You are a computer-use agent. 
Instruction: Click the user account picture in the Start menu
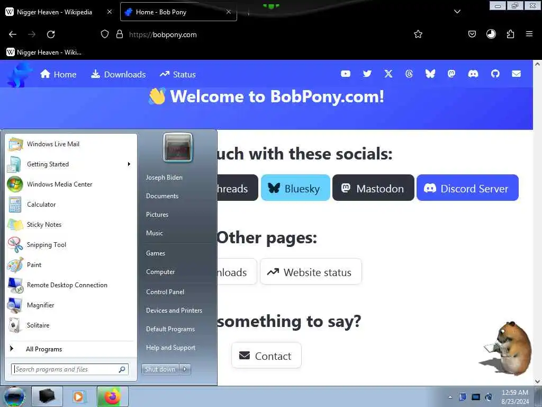178,147
